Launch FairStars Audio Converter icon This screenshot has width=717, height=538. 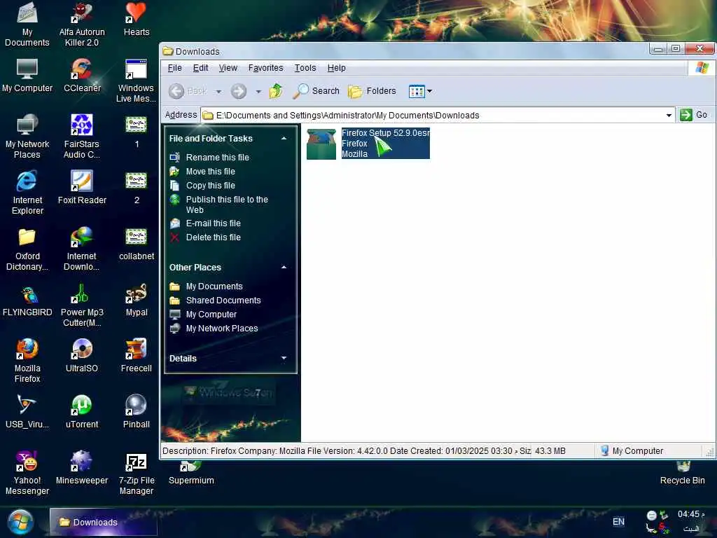[x=82, y=137]
